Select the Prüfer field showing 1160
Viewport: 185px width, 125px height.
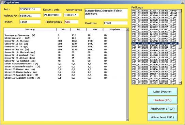click(x=30, y=22)
